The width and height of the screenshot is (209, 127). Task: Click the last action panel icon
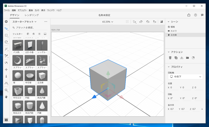click(x=193, y=58)
